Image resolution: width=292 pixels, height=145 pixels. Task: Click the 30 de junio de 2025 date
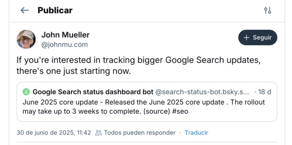click(x=54, y=133)
